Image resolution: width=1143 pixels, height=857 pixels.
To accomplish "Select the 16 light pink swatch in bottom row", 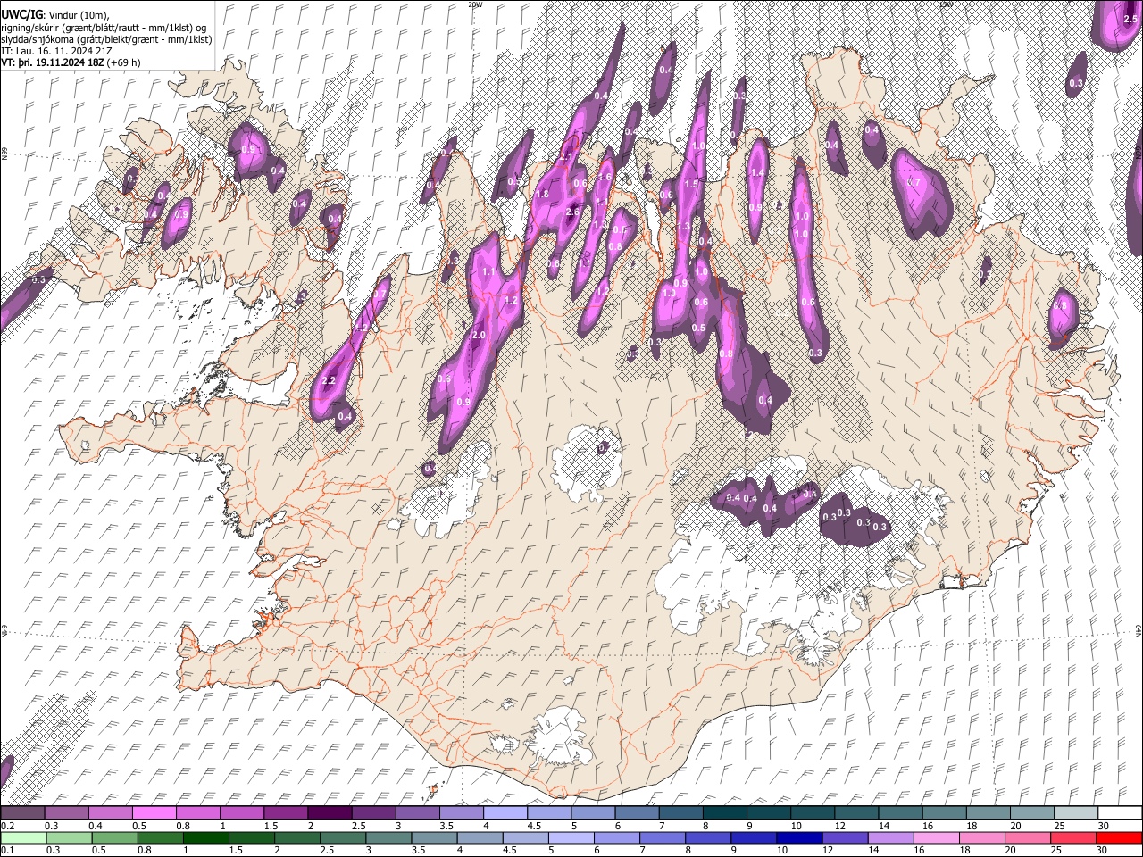I will click(x=938, y=837).
